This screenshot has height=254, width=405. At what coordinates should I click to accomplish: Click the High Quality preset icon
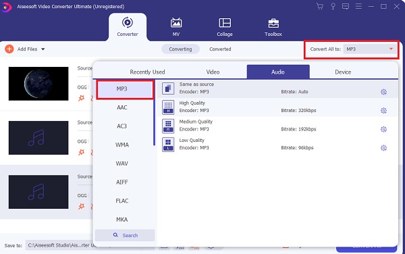[168, 107]
